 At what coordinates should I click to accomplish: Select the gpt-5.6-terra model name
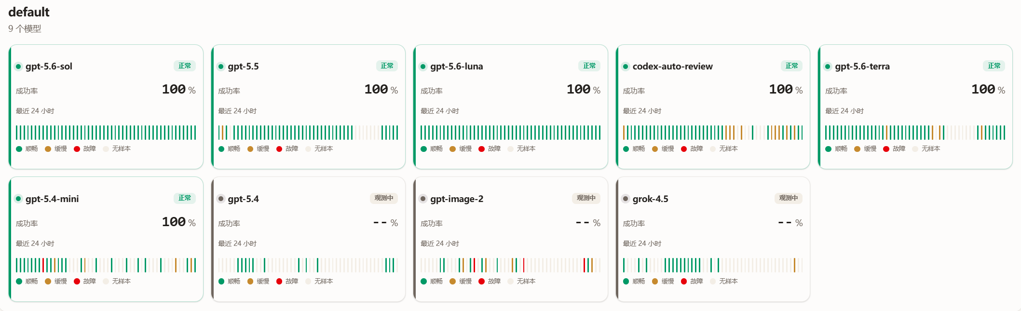pos(862,67)
